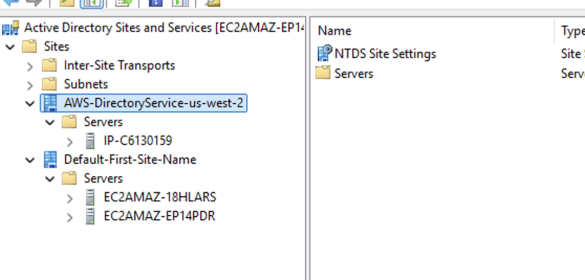This screenshot has height=280, width=585.
Task: Expand the Subnets node
Action: click(30, 85)
